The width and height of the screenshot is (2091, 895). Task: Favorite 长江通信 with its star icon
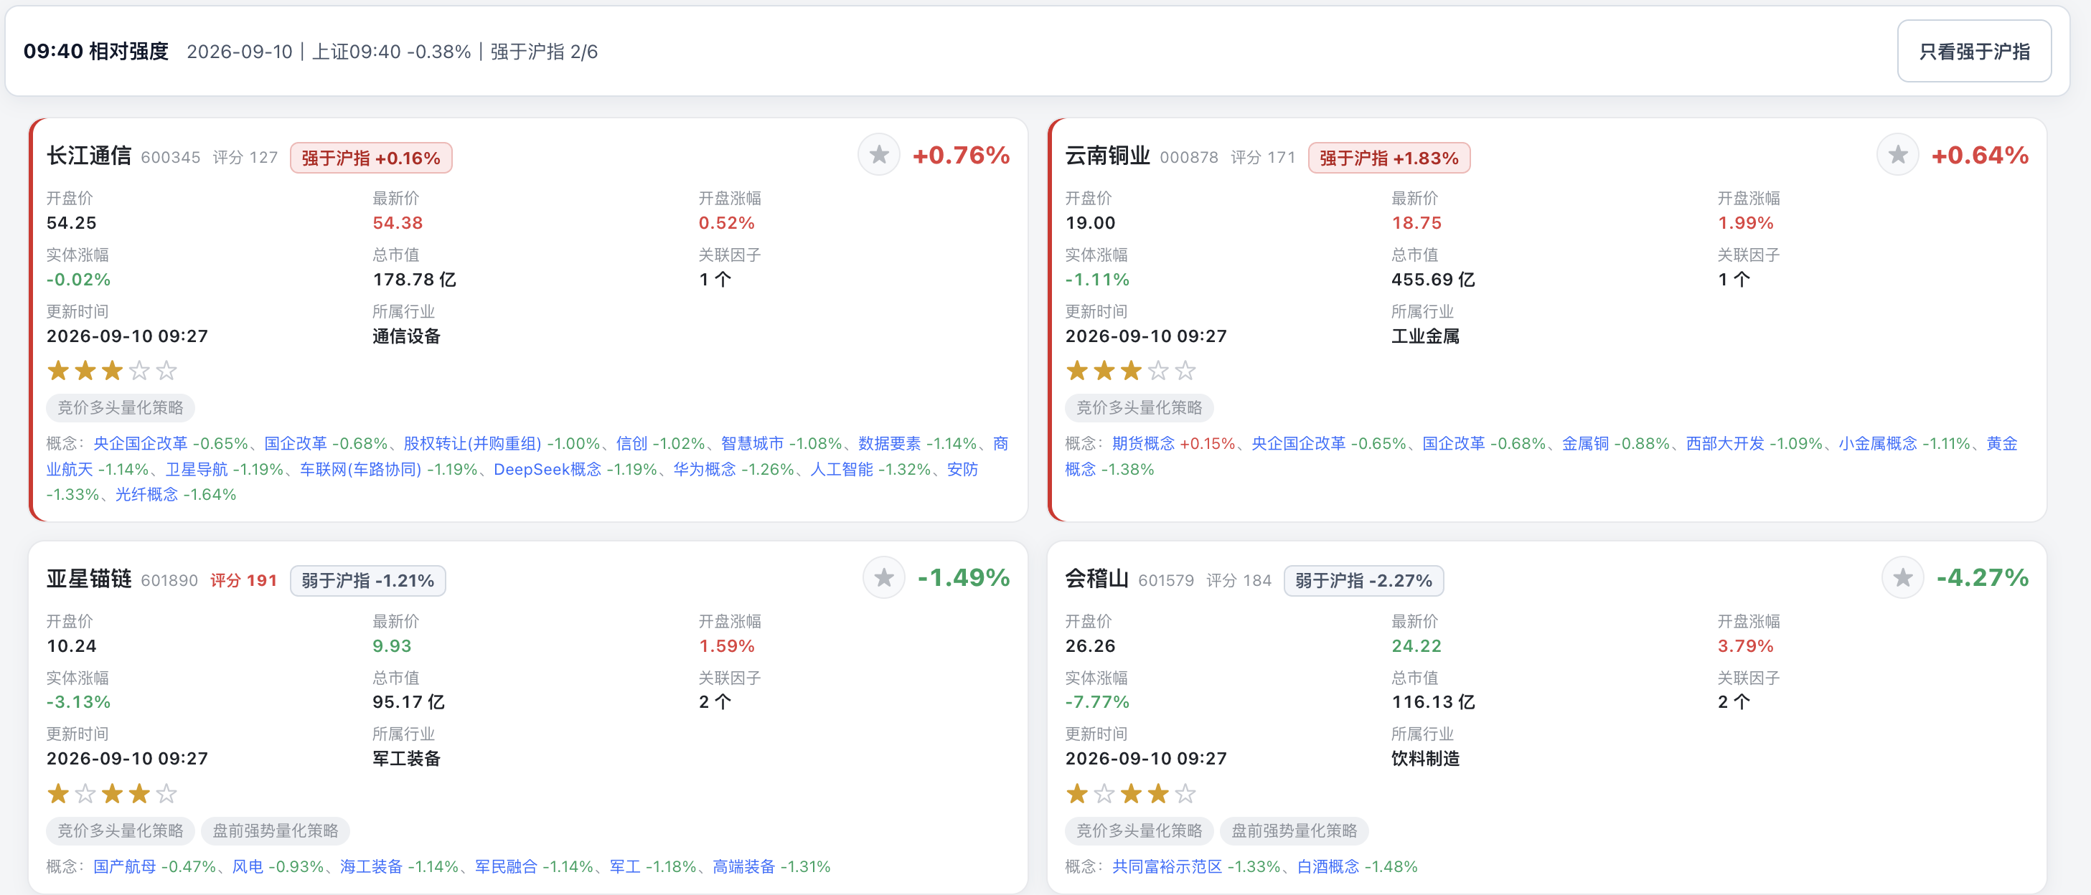[879, 155]
